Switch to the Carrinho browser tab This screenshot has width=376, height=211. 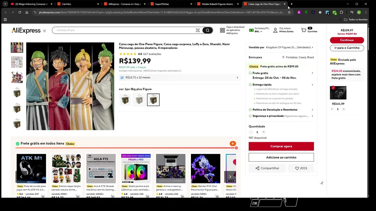point(78,4)
